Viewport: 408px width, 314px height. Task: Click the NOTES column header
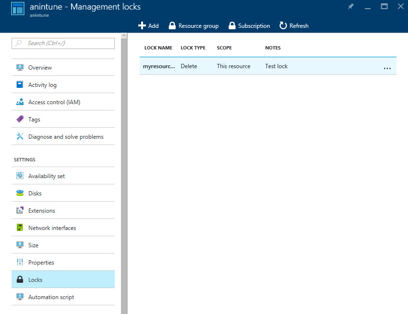[273, 48]
